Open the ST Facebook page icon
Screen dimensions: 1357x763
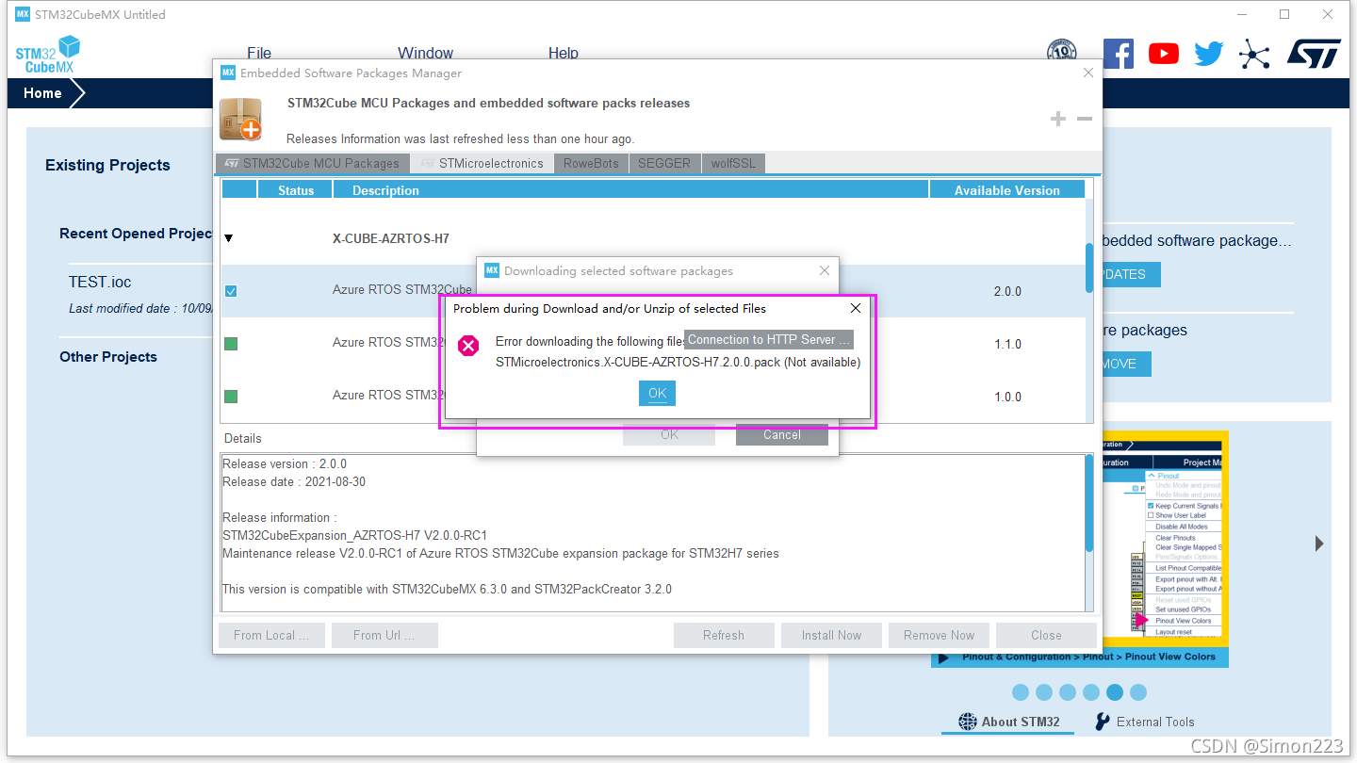(x=1118, y=53)
